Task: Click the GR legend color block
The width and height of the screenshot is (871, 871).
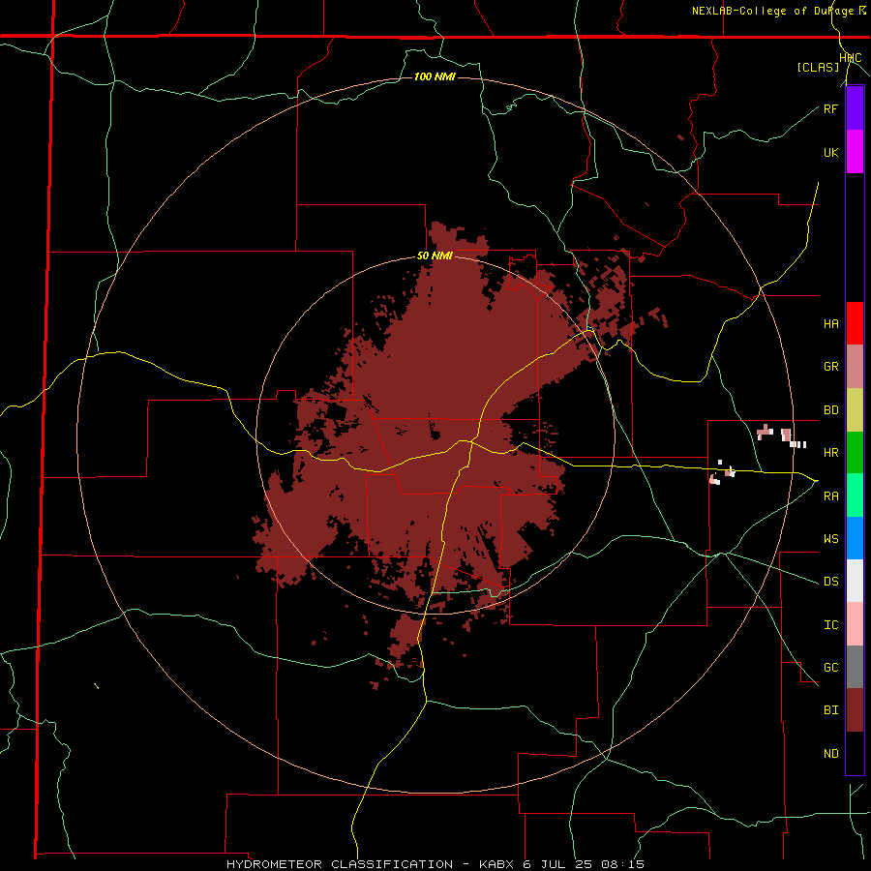Action: click(x=855, y=366)
